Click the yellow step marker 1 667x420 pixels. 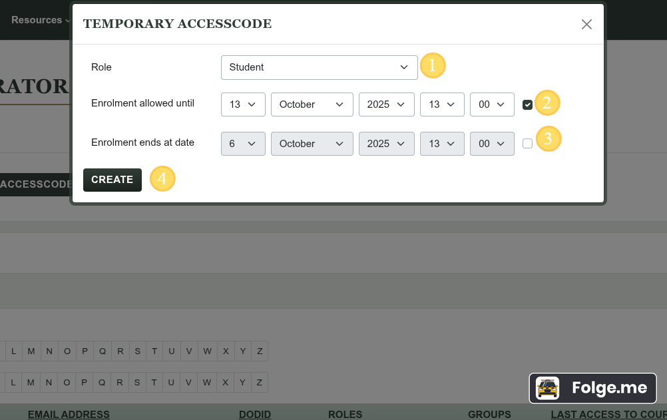click(432, 66)
